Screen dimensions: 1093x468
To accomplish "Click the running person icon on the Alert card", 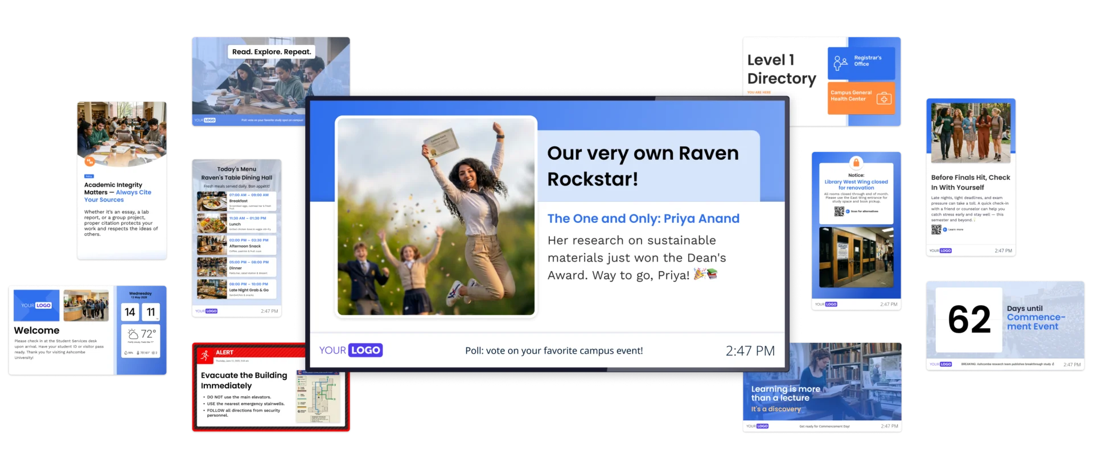I will 205,355.
